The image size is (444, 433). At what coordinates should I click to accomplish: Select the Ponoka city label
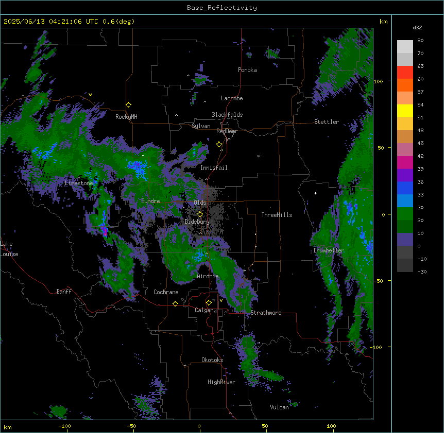(x=247, y=70)
